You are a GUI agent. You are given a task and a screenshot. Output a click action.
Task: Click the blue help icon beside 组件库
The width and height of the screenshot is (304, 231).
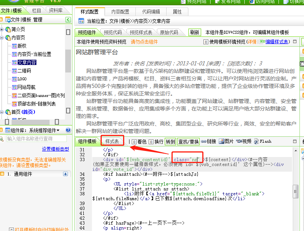(68, 130)
